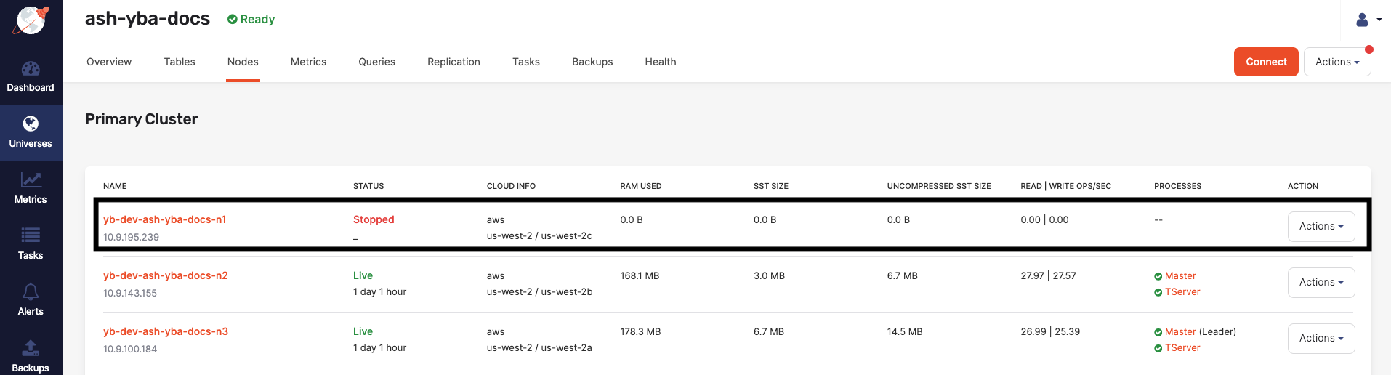
Task: Click the YugabyteDB rocket logo
Action: 31,20
